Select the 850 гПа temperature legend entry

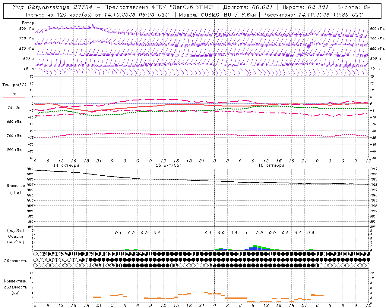[14, 122]
